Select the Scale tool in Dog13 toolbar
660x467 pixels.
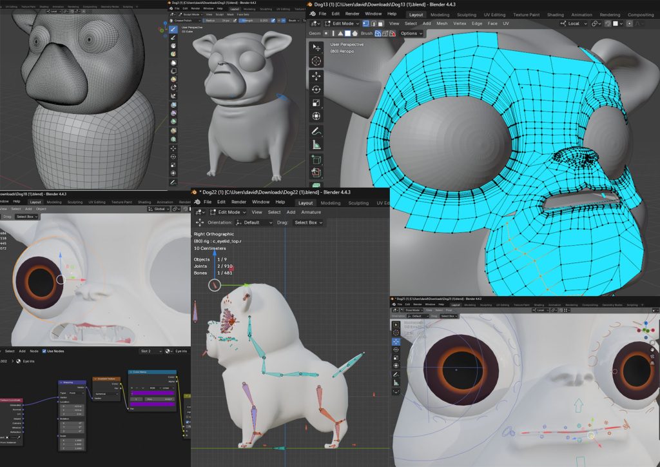316,103
